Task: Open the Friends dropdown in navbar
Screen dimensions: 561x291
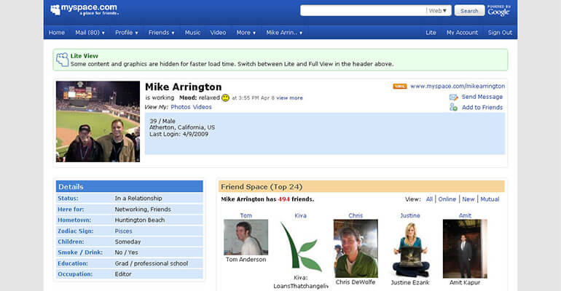Action: click(x=161, y=33)
